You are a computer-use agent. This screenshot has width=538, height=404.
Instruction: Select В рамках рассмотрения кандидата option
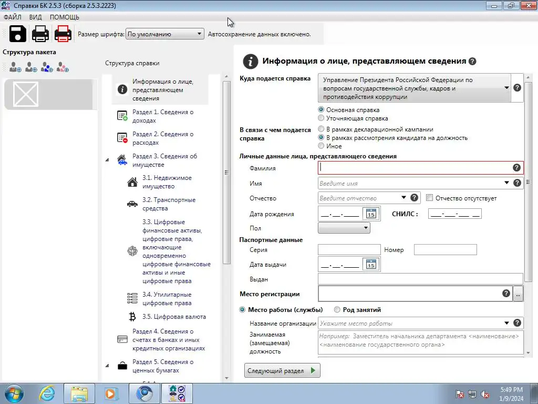click(321, 137)
